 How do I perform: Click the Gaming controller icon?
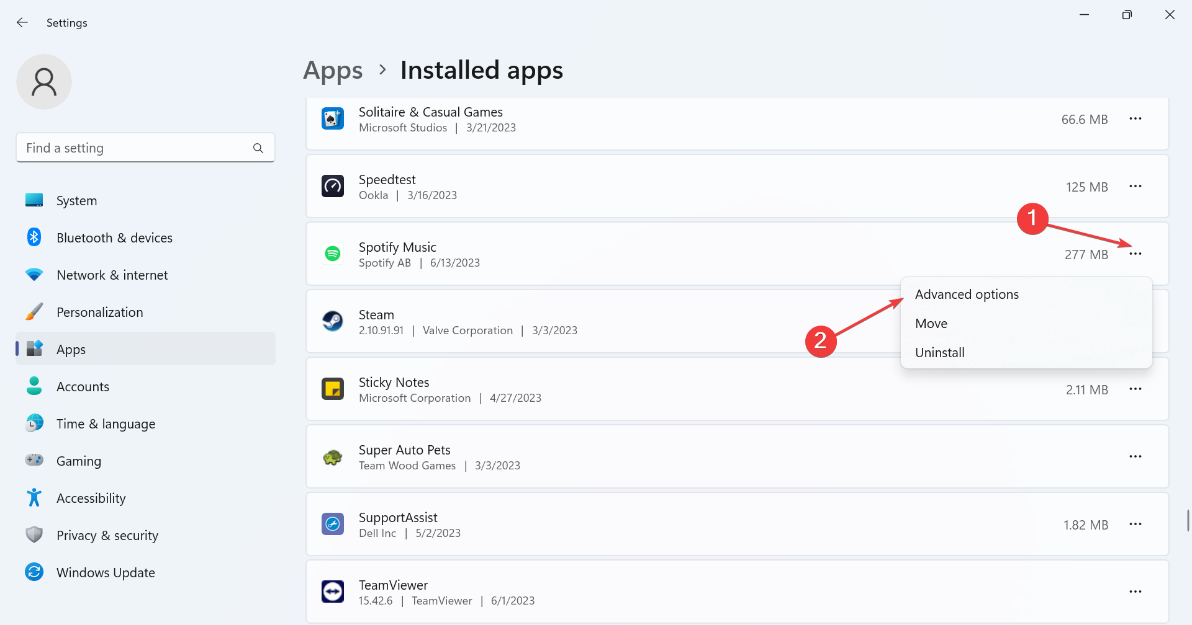coord(34,461)
